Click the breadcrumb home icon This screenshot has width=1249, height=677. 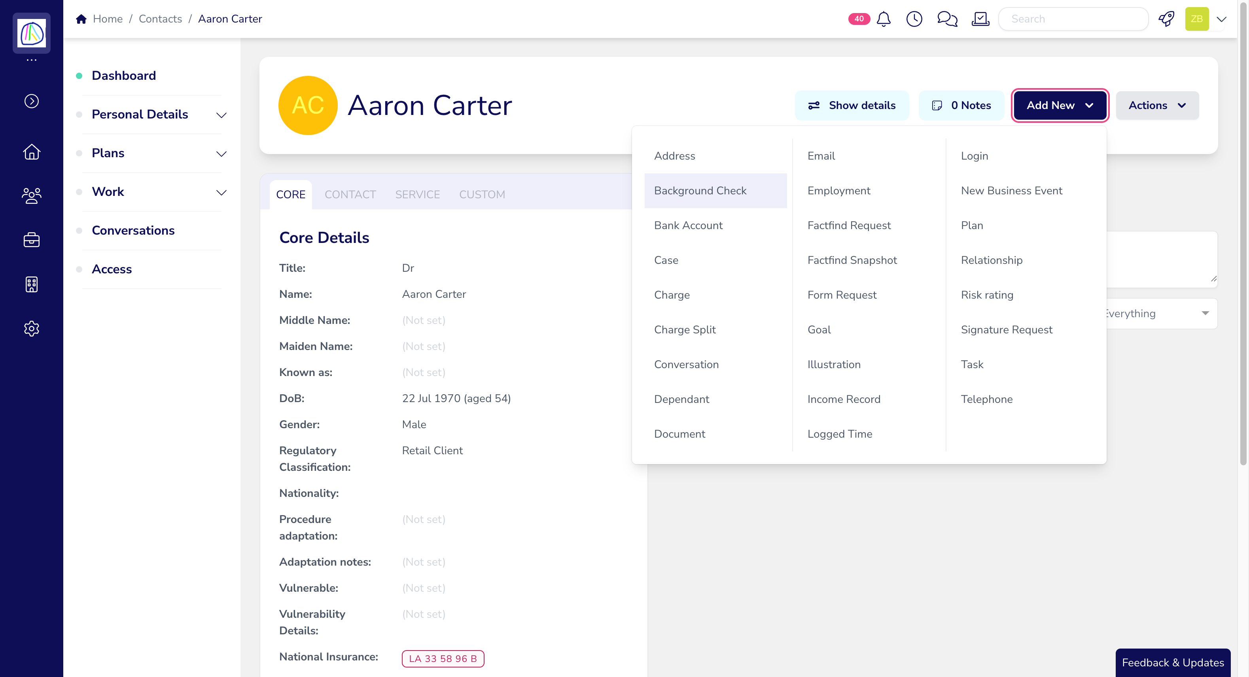click(81, 19)
